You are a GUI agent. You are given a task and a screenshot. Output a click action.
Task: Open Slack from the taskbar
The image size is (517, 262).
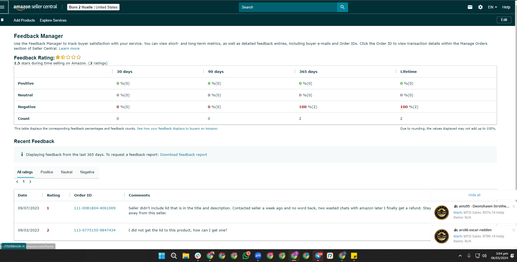coord(198,256)
